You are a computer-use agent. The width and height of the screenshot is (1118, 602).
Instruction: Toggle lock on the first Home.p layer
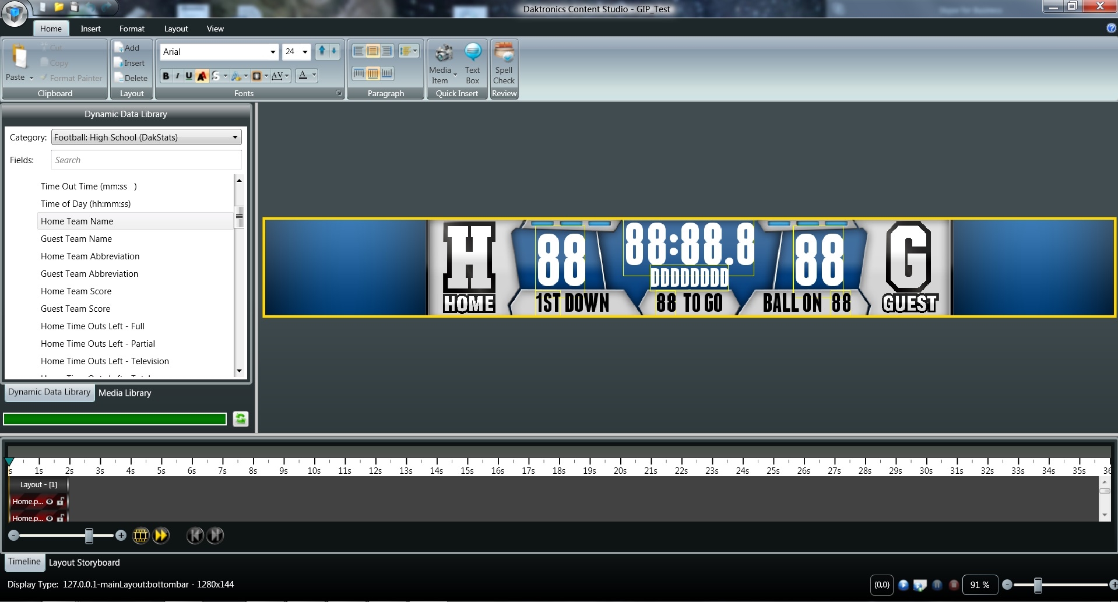(x=61, y=501)
